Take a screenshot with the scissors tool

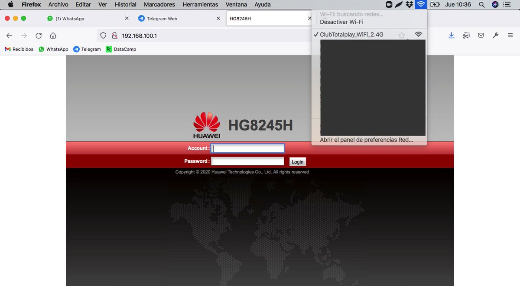[466, 35]
